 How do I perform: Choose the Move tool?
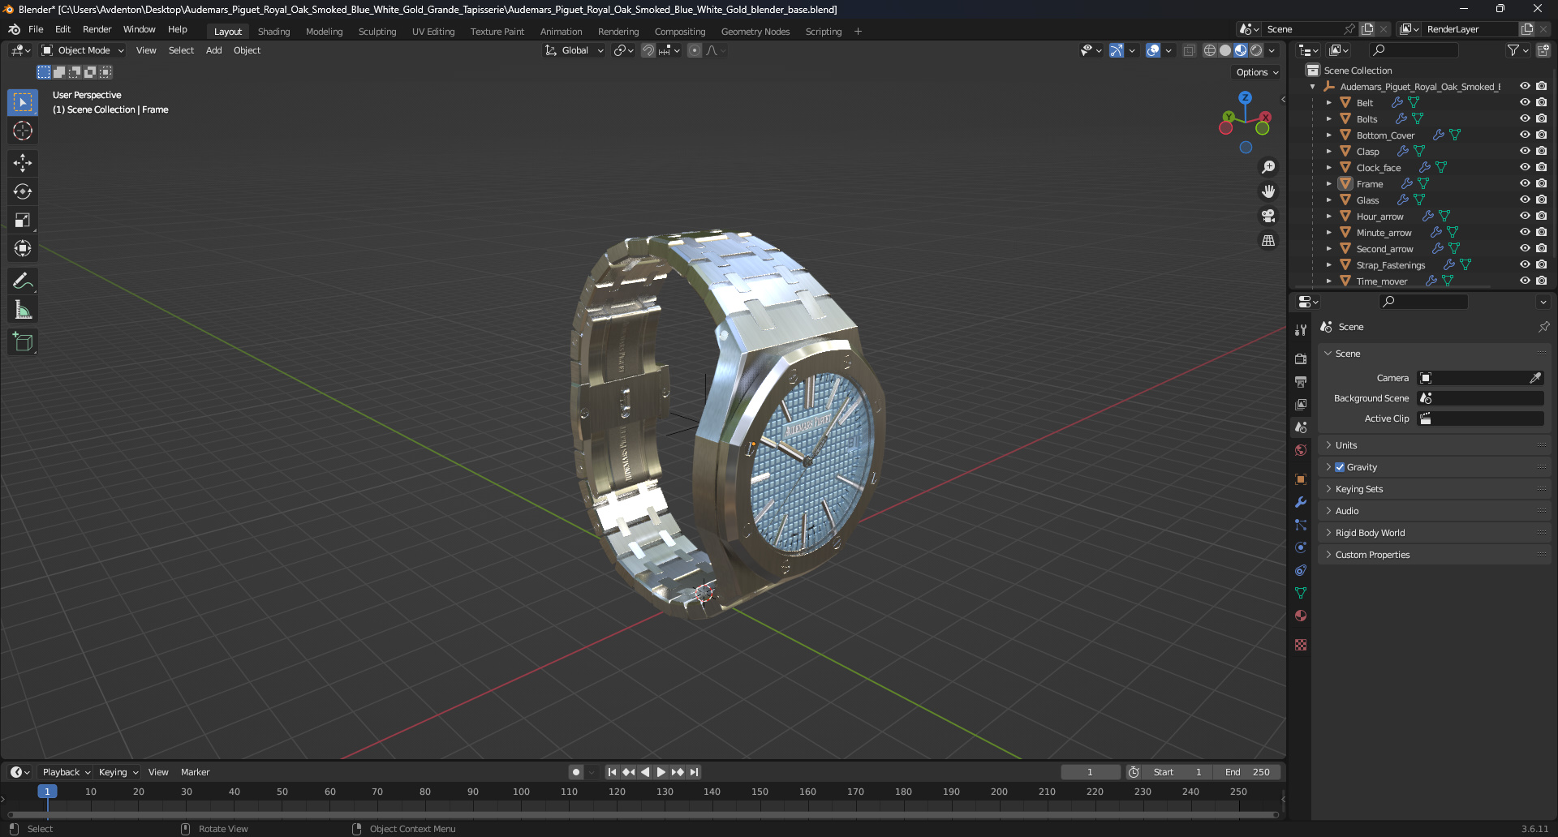pos(23,163)
